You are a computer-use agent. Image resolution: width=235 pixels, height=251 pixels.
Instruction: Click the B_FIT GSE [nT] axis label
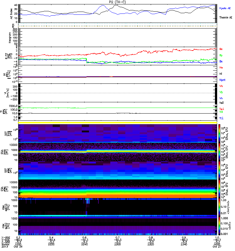[x=9, y=56]
